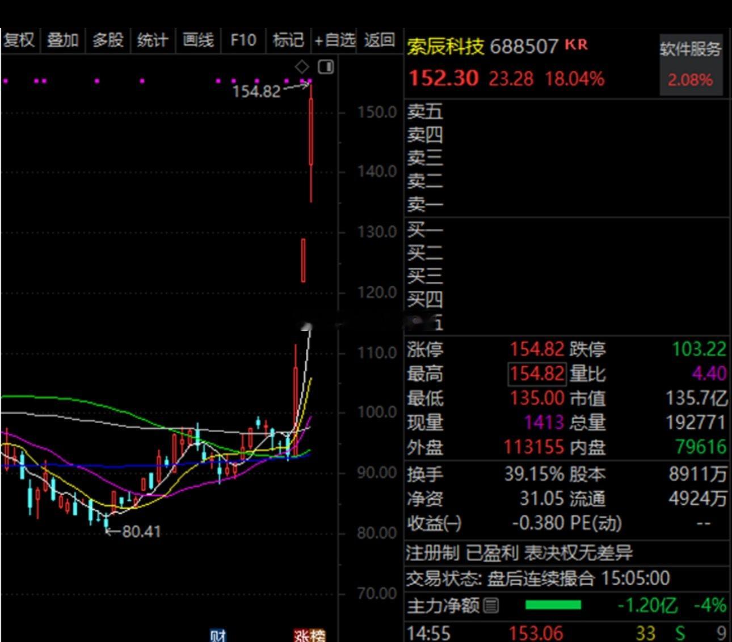Select the 买一 order book row
This screenshot has width=732, height=642.
pos(566,230)
